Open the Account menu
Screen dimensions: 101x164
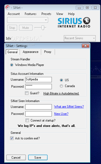14,14
